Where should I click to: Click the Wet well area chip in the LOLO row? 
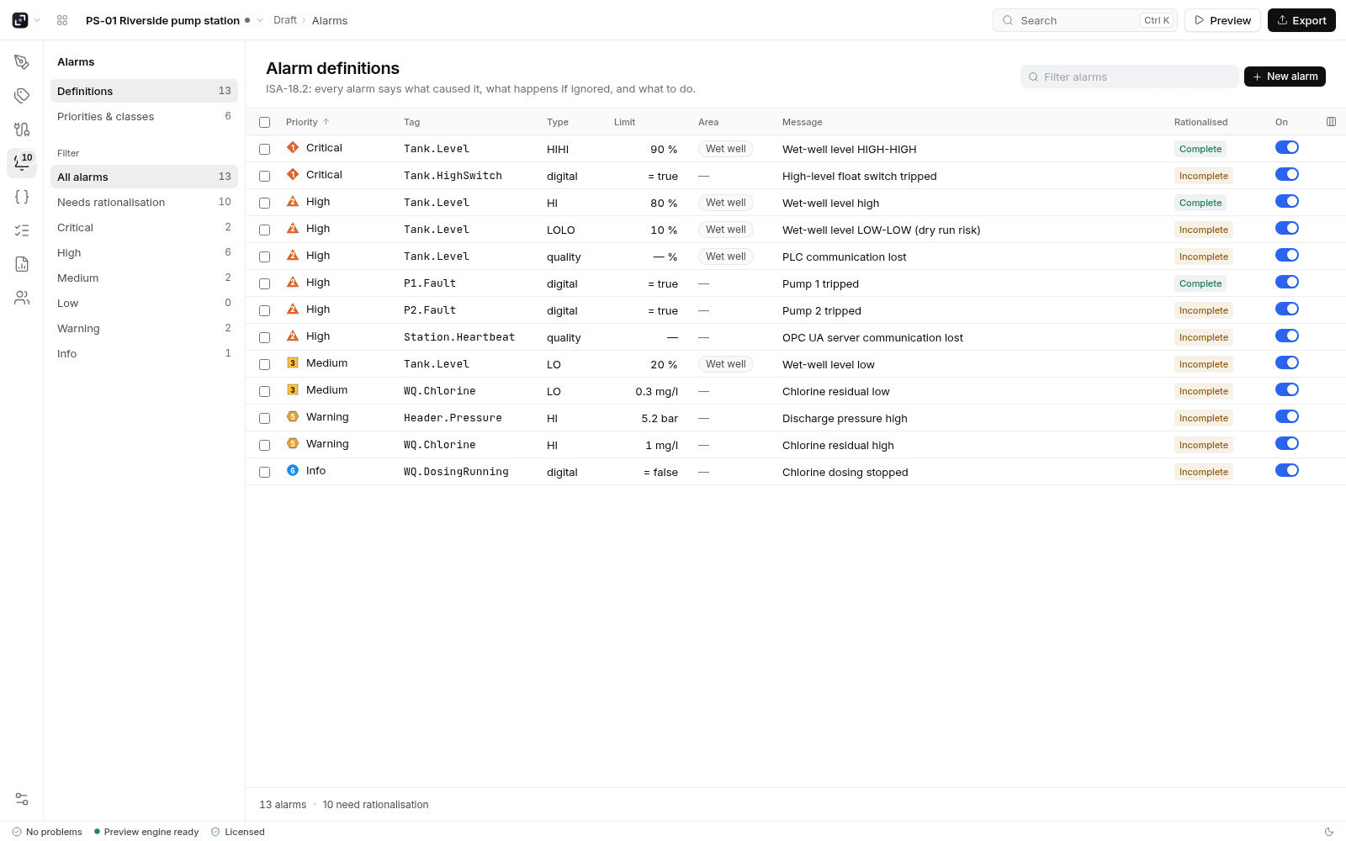(x=725, y=230)
